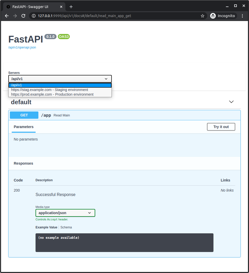Open Chrome three-dot menu

click(x=243, y=16)
